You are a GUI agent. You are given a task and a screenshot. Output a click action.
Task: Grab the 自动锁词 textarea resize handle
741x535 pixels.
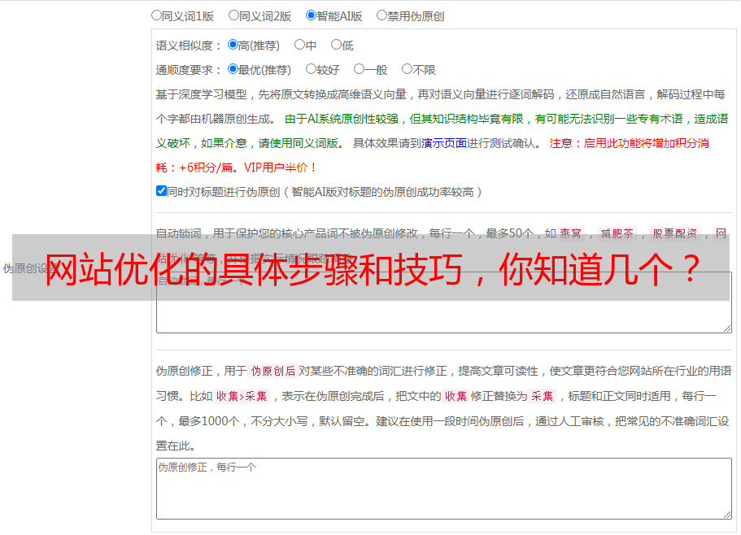(x=727, y=328)
